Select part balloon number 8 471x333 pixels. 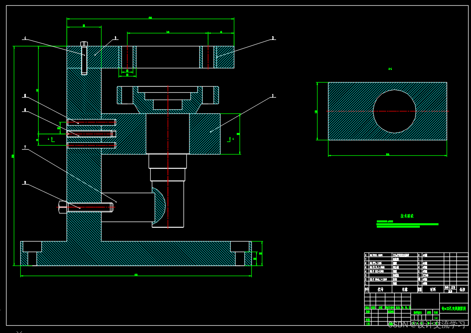pos(25,182)
